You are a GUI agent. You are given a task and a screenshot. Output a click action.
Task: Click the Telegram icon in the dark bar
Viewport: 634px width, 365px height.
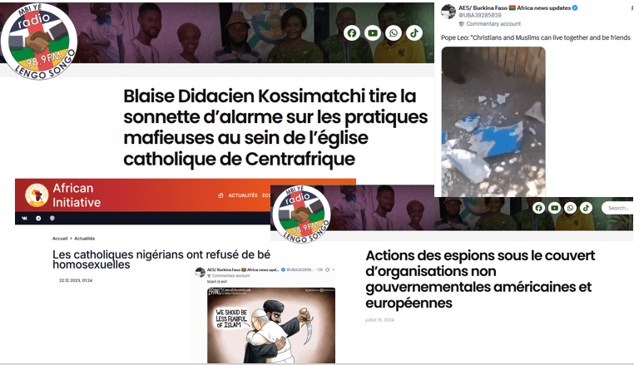[38, 219]
